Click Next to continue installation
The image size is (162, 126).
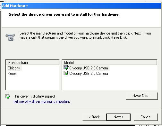tap(118, 117)
